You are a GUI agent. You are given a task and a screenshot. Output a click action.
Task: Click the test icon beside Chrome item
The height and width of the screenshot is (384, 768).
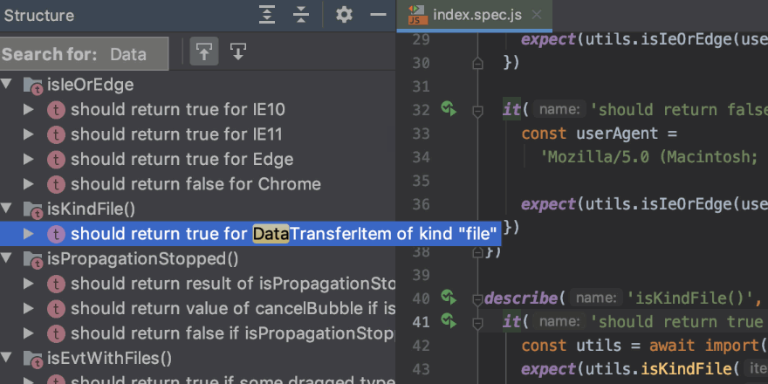tap(56, 185)
